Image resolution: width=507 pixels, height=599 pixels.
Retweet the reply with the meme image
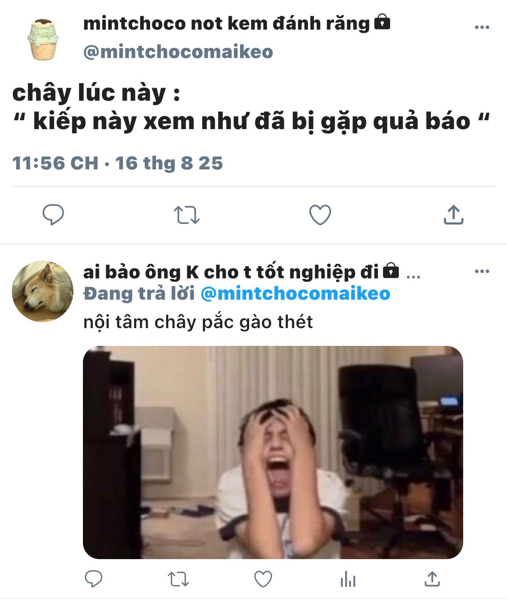(178, 579)
